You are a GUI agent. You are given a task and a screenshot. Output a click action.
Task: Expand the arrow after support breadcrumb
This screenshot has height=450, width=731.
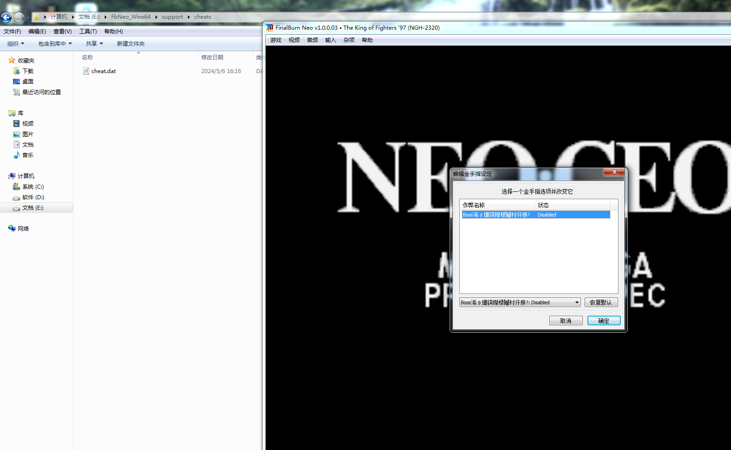(188, 17)
